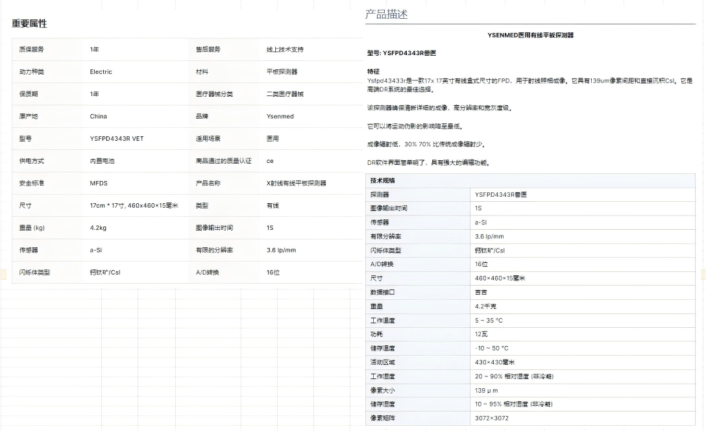The height and width of the screenshot is (431, 706).
Task: Select the 139 μ m pixel size value
Action: pos(486,391)
